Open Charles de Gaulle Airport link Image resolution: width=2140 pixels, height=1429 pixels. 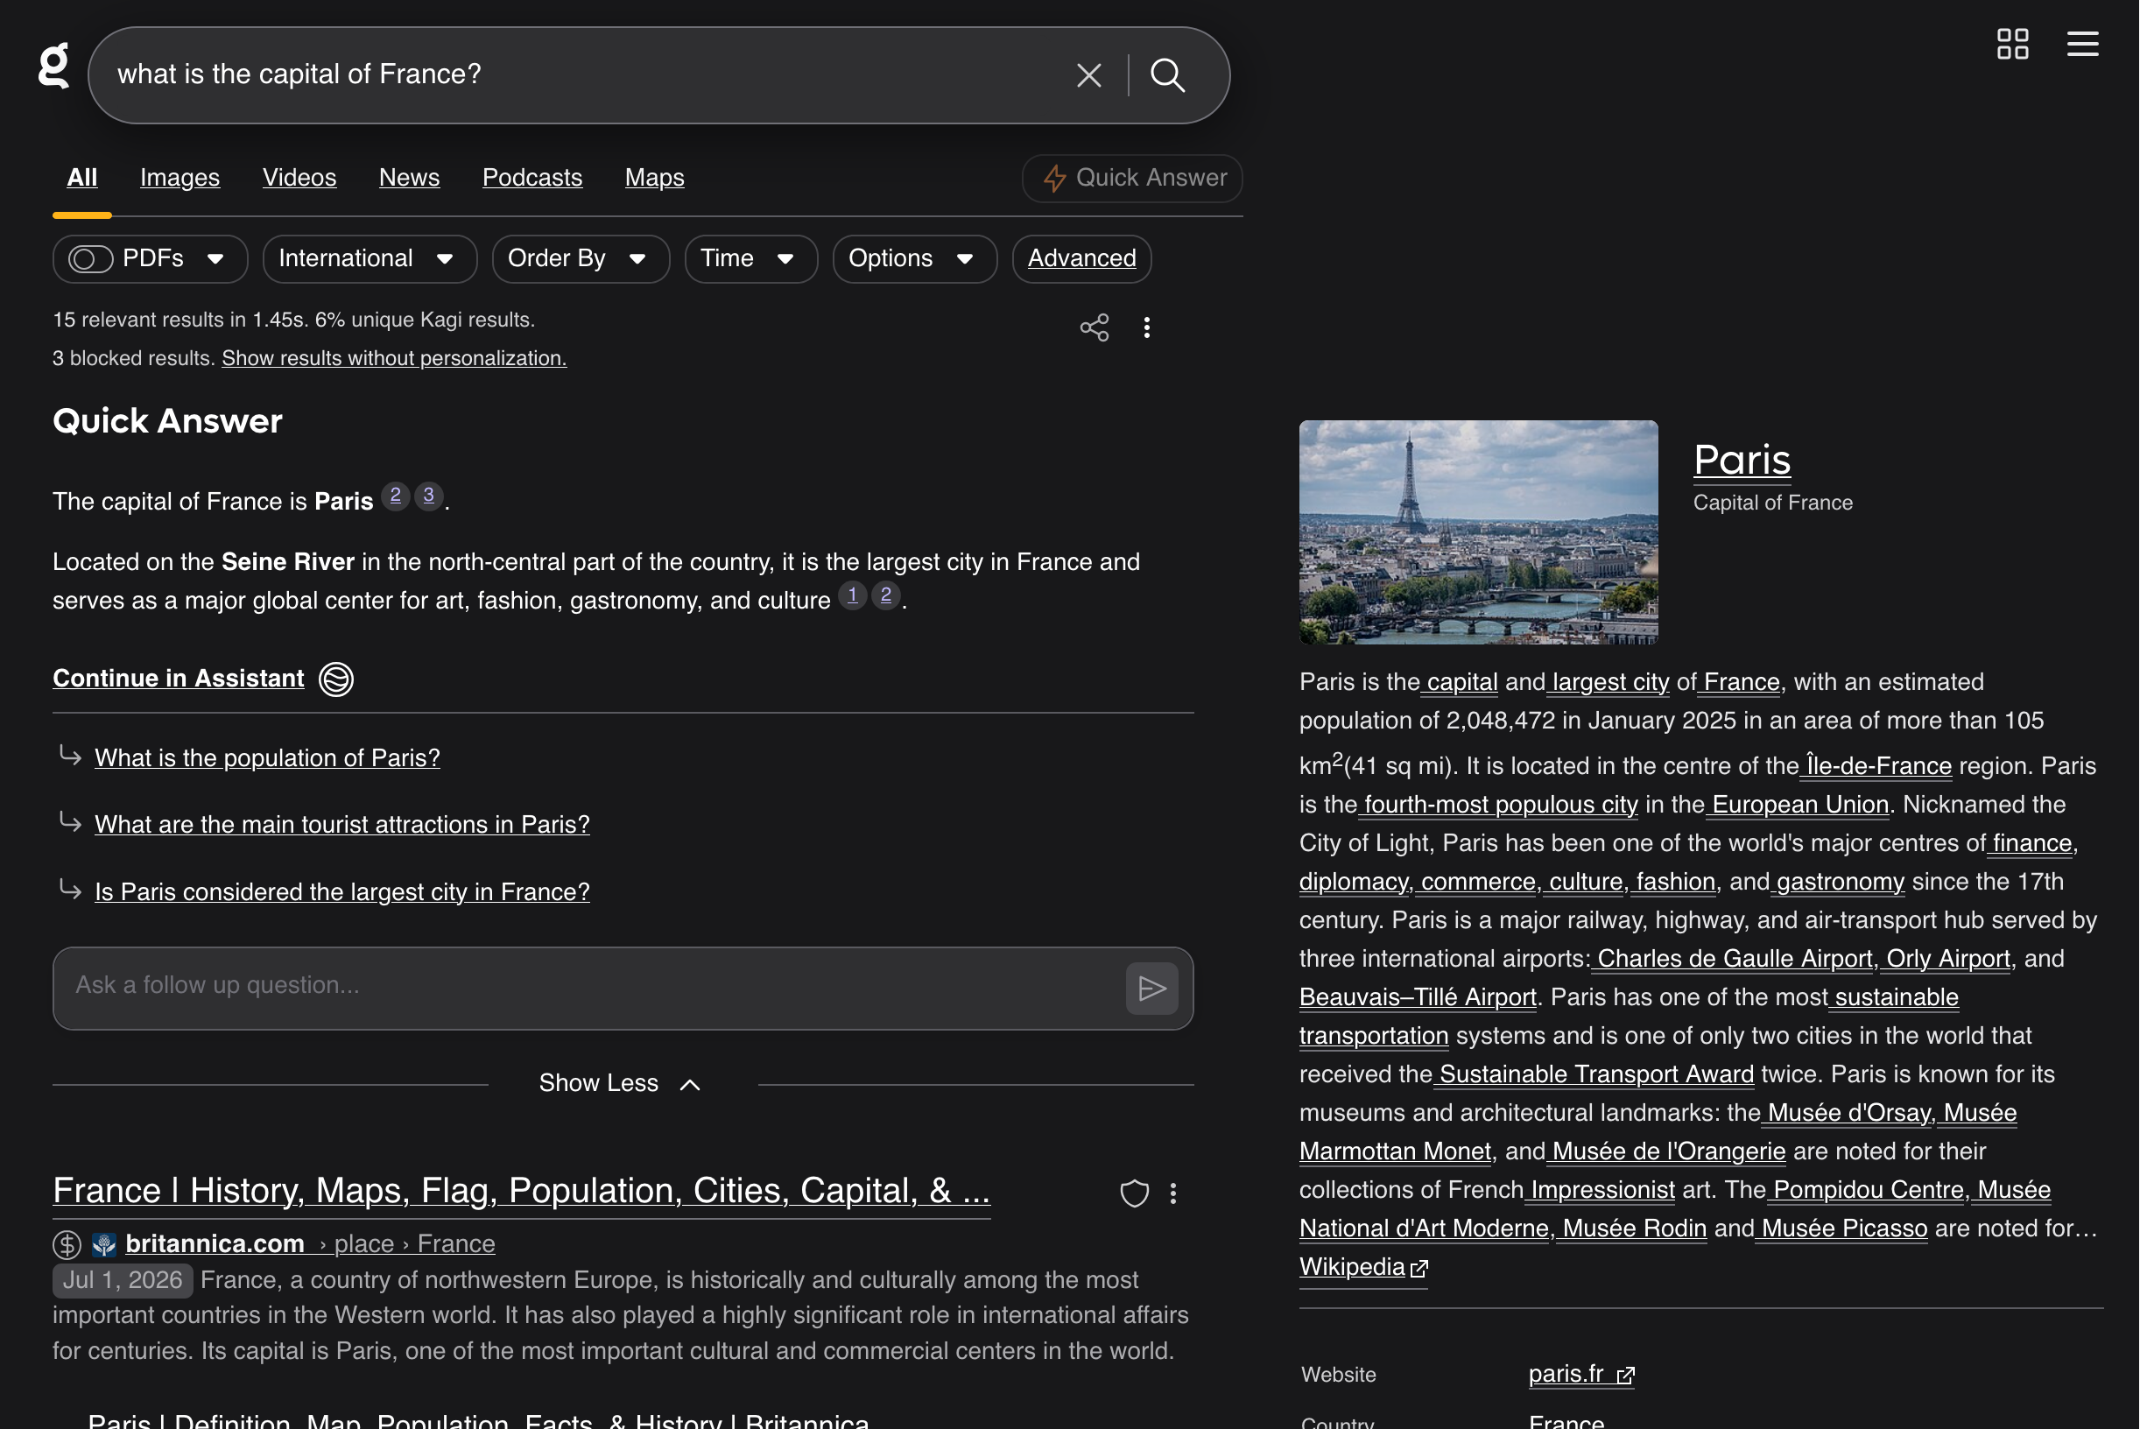point(1732,959)
